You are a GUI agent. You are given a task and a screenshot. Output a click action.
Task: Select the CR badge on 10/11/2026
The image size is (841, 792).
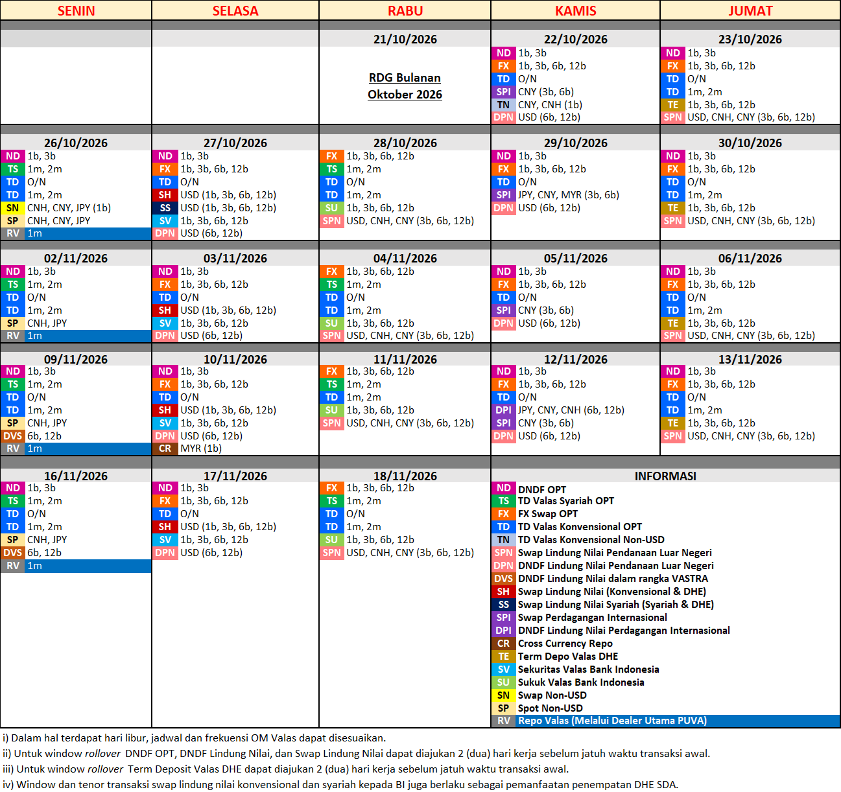pos(165,448)
